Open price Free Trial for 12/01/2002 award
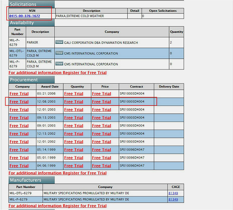233x210 pixels. tap(102, 142)
